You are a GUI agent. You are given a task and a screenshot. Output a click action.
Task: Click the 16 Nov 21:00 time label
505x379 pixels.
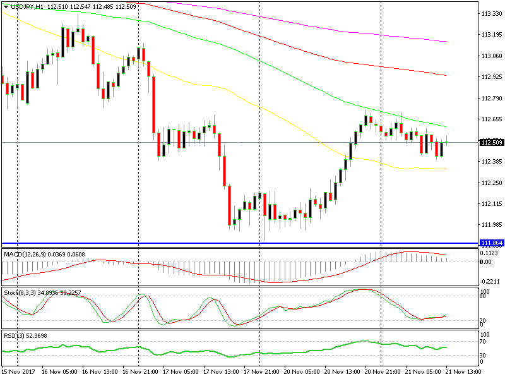[x=140, y=371]
